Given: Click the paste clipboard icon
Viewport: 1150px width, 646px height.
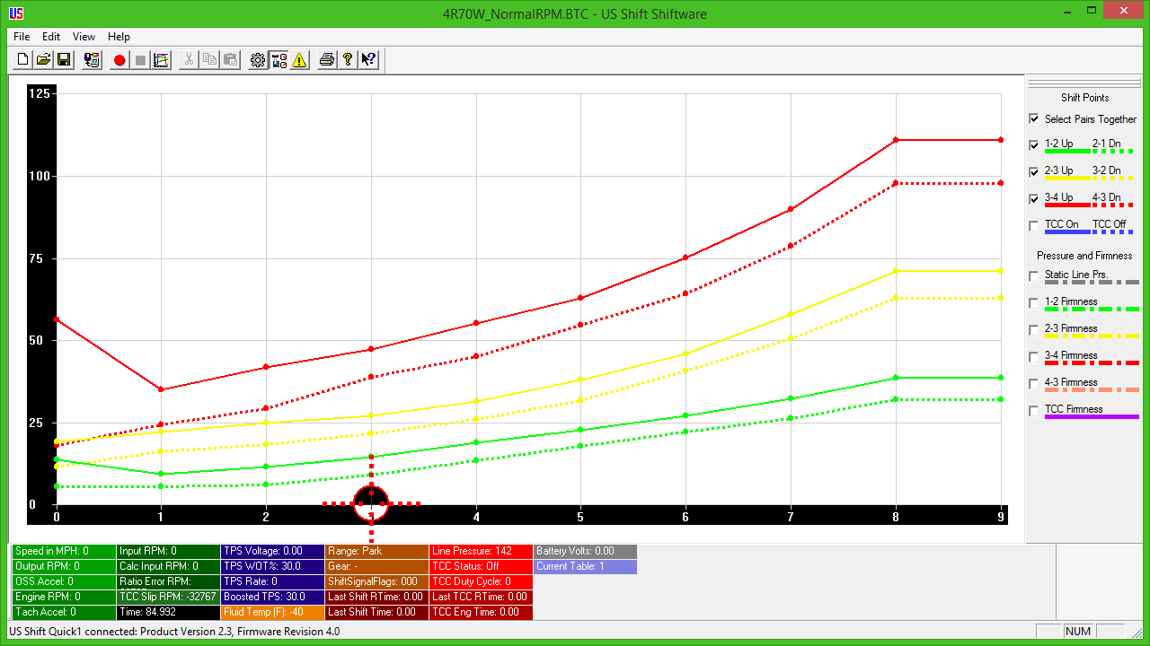Looking at the screenshot, I should point(230,60).
